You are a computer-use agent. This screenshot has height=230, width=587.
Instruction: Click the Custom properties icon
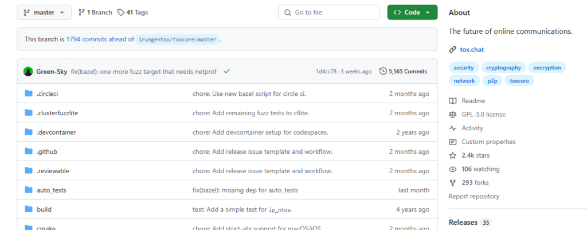453,142
